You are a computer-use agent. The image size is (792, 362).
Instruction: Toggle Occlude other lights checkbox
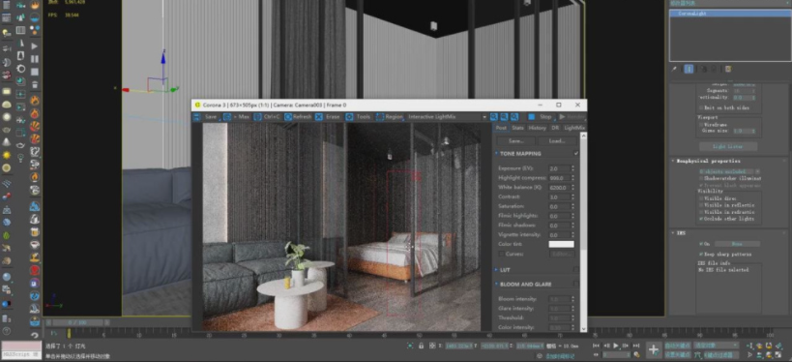pos(700,220)
